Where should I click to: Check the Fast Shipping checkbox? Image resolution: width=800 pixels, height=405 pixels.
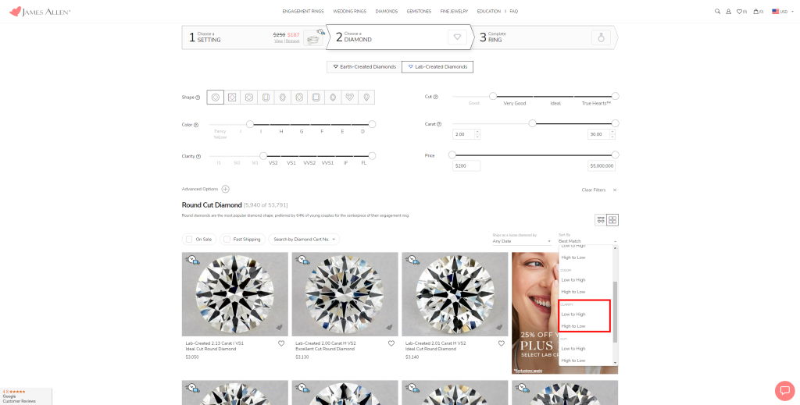(x=227, y=239)
